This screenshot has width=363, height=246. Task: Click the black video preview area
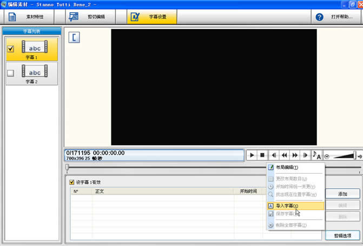coord(214,87)
